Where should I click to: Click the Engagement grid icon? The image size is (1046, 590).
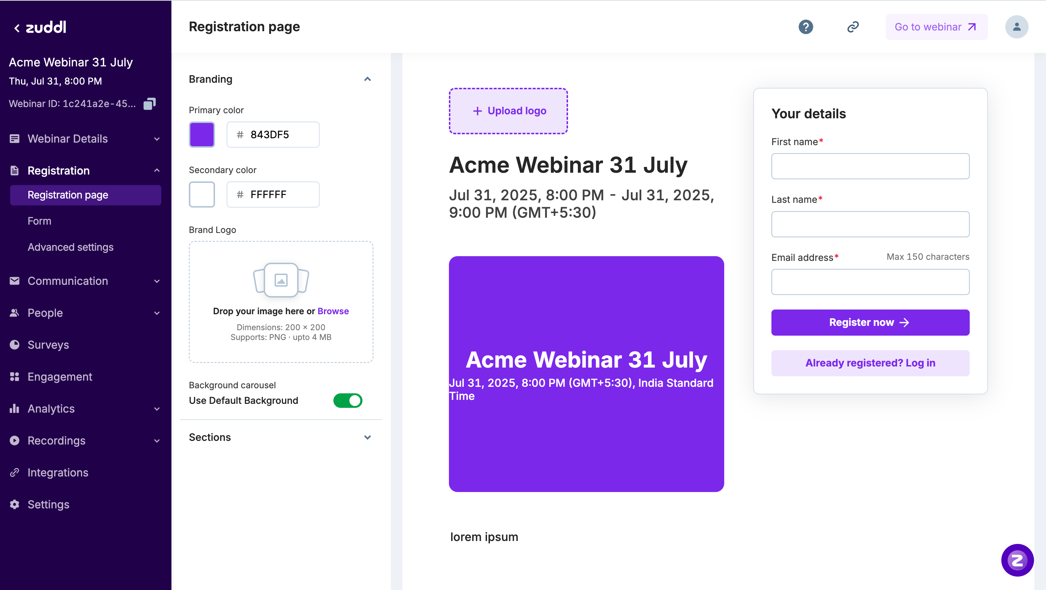(x=15, y=377)
